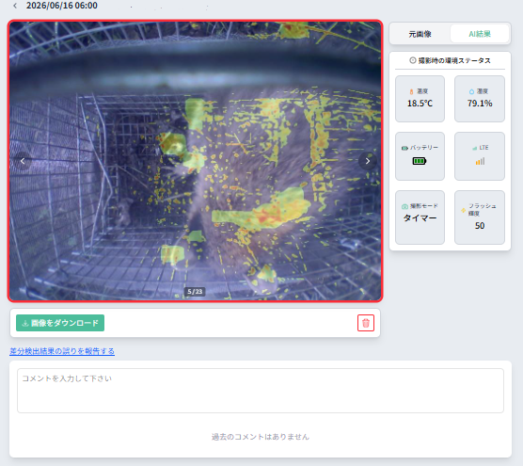Click the バッテリー label
Screen dimensions: 523x466
click(x=424, y=147)
